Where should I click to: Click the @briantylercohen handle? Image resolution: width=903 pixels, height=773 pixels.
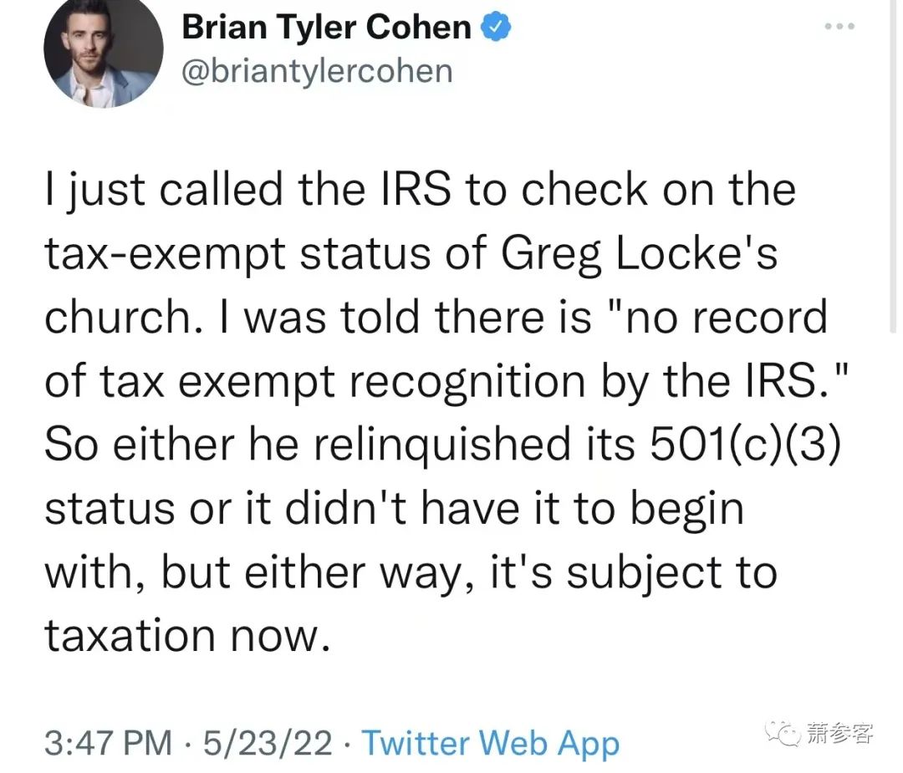coord(318,72)
